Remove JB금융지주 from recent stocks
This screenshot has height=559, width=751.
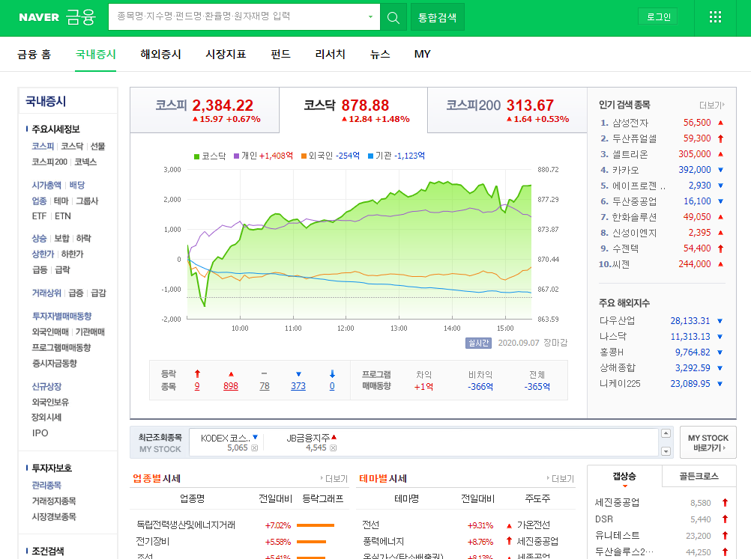333,448
